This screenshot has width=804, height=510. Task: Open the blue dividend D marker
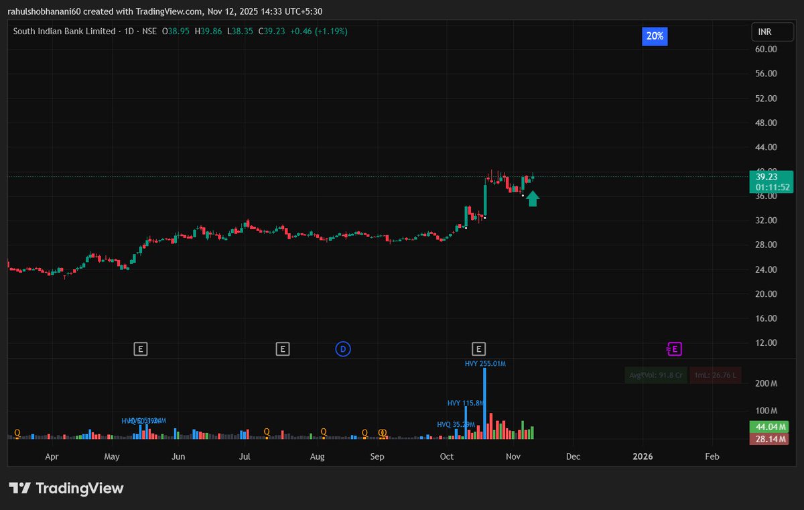343,348
